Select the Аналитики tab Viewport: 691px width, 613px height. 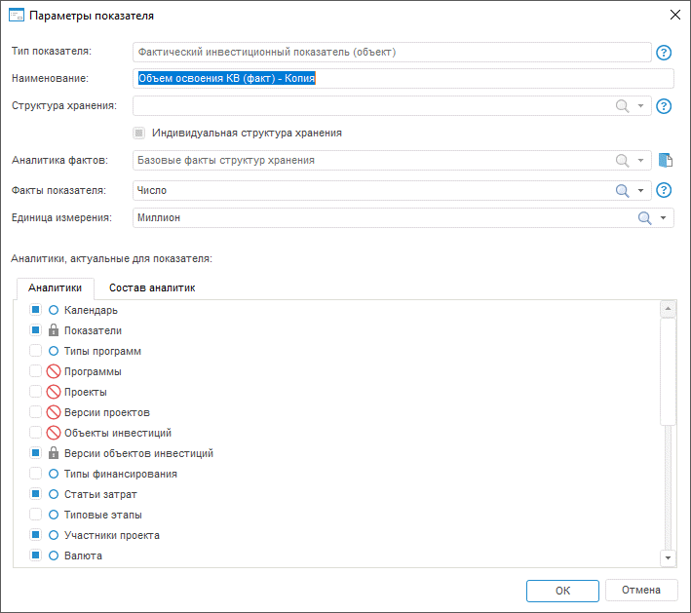pyautogui.click(x=55, y=288)
